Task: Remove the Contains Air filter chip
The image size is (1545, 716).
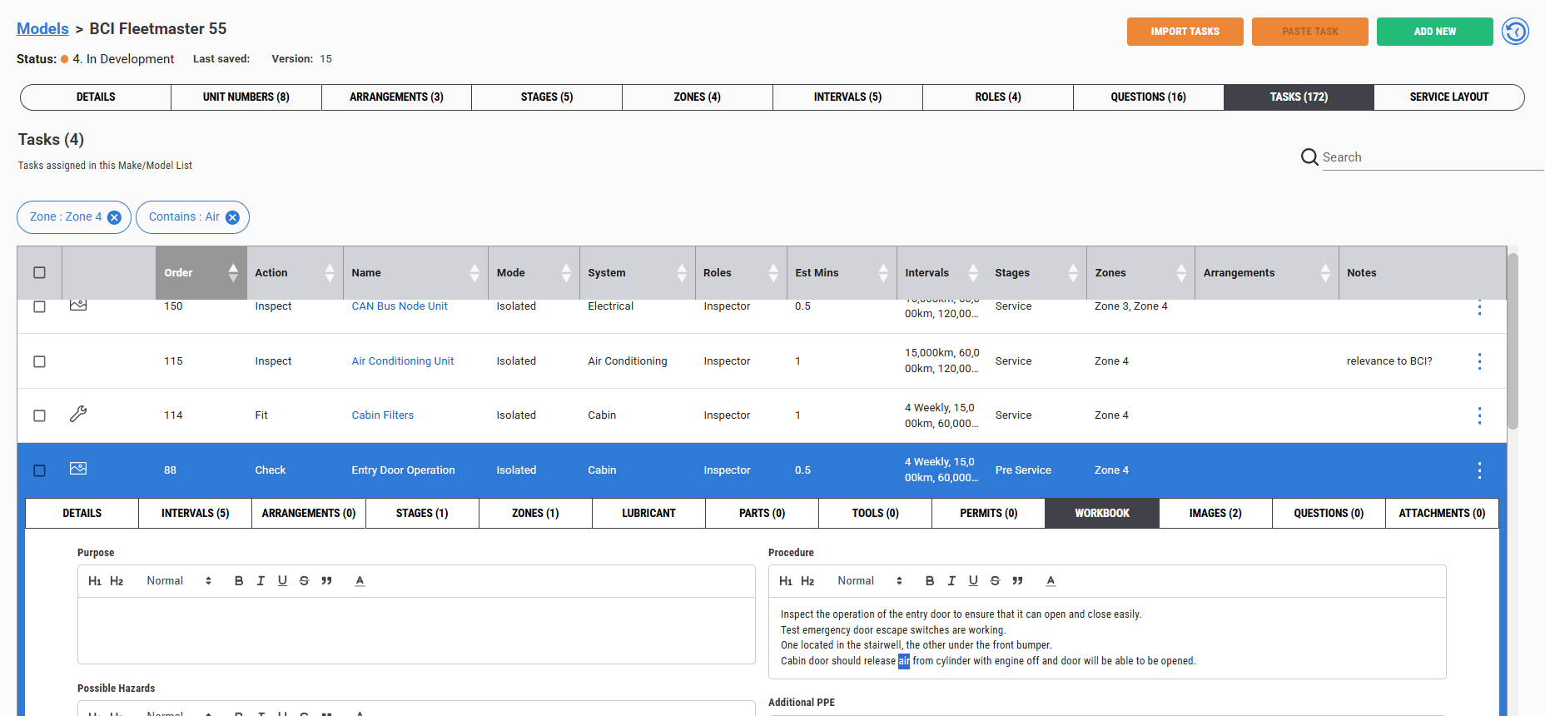Action: tap(233, 217)
